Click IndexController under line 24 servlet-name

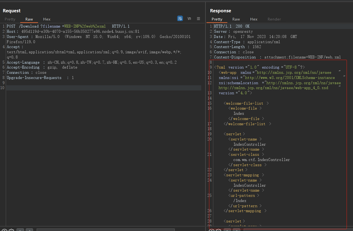tap(249, 185)
